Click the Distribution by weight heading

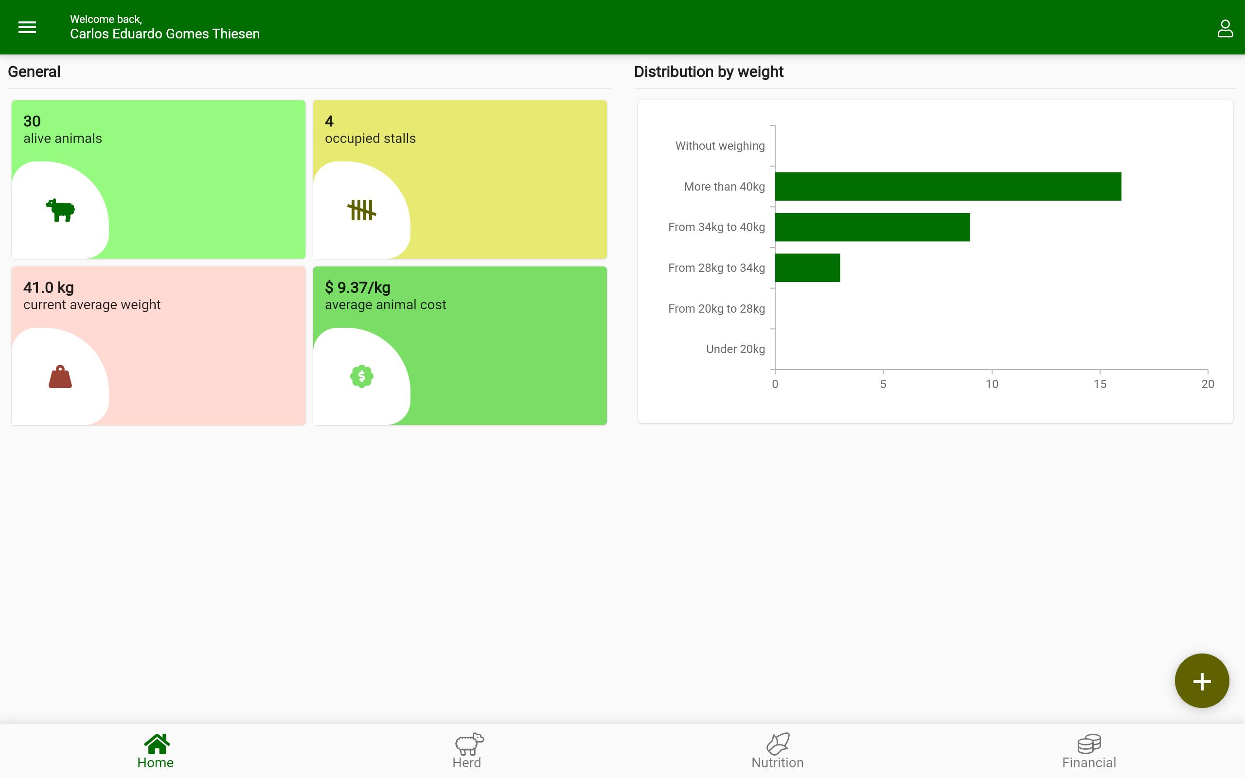(709, 71)
